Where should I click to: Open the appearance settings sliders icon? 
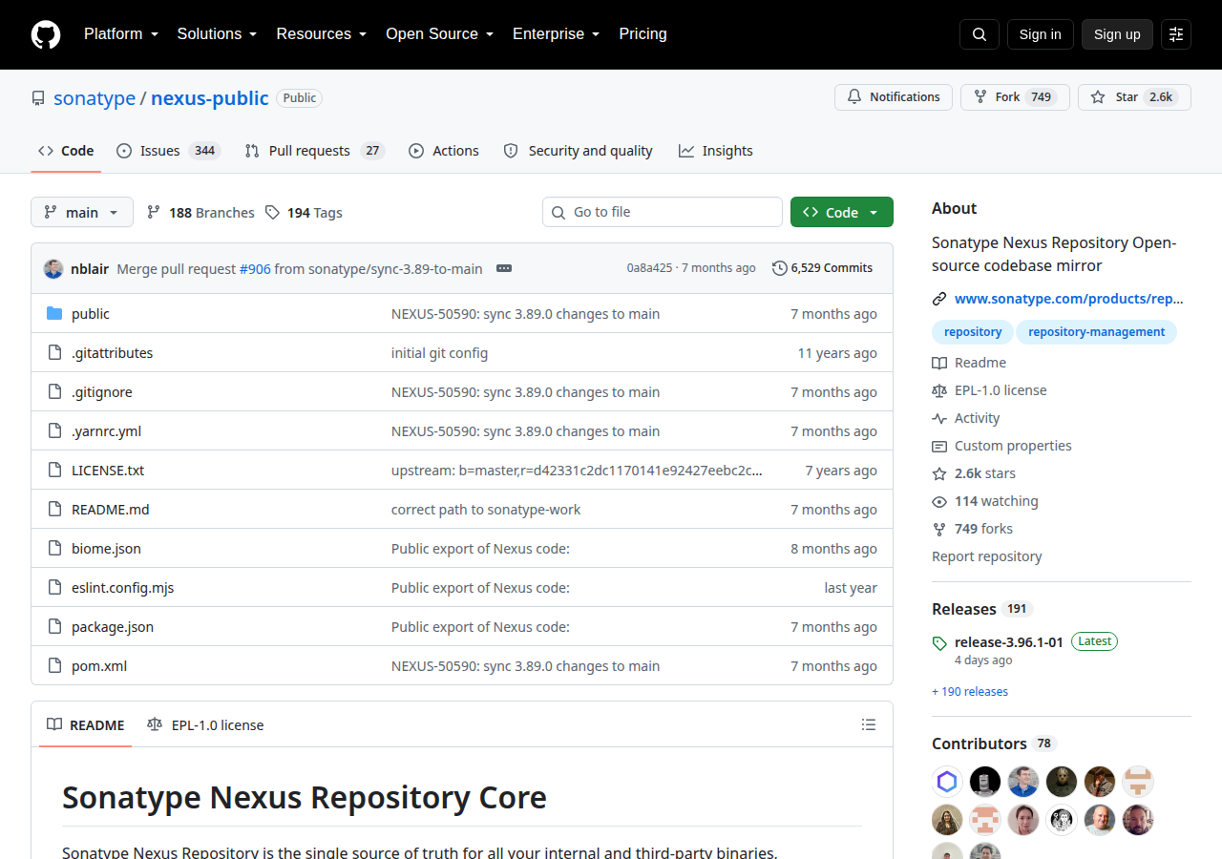tap(1176, 34)
